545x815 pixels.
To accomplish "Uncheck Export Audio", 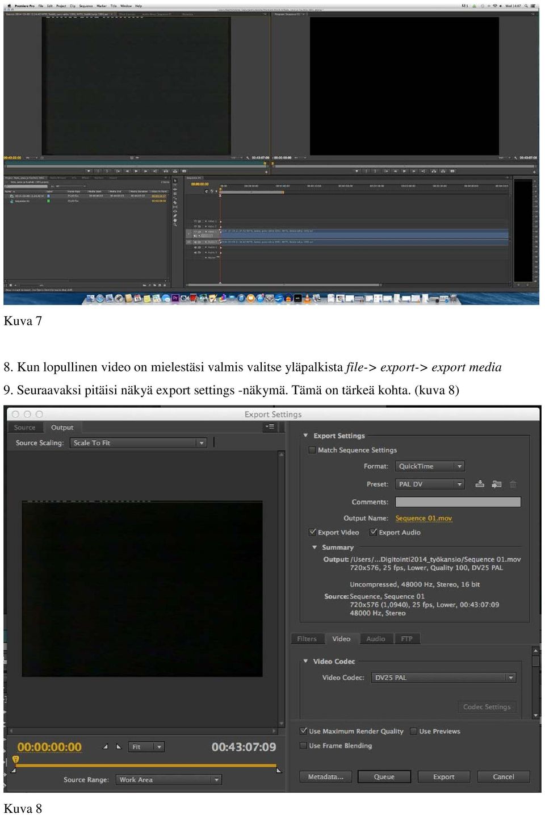I will click(373, 532).
